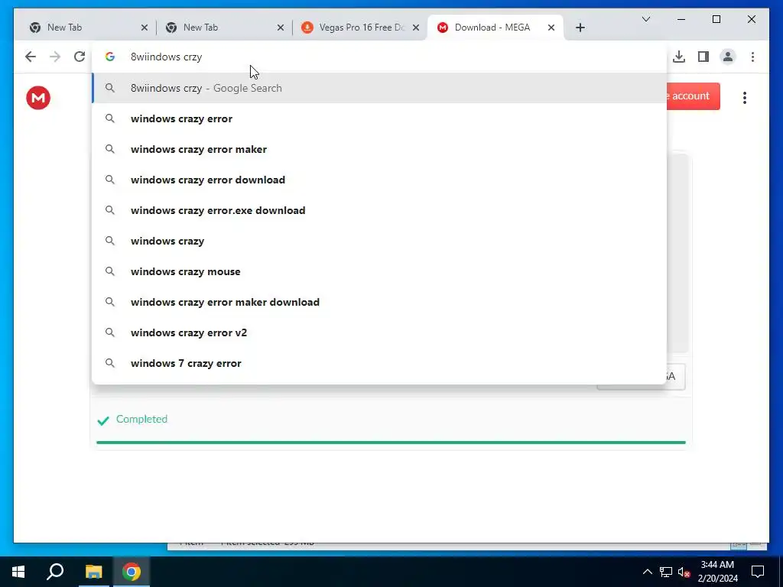This screenshot has height=587, width=783.
Task: Expand the tab search chevron
Action: (645, 19)
